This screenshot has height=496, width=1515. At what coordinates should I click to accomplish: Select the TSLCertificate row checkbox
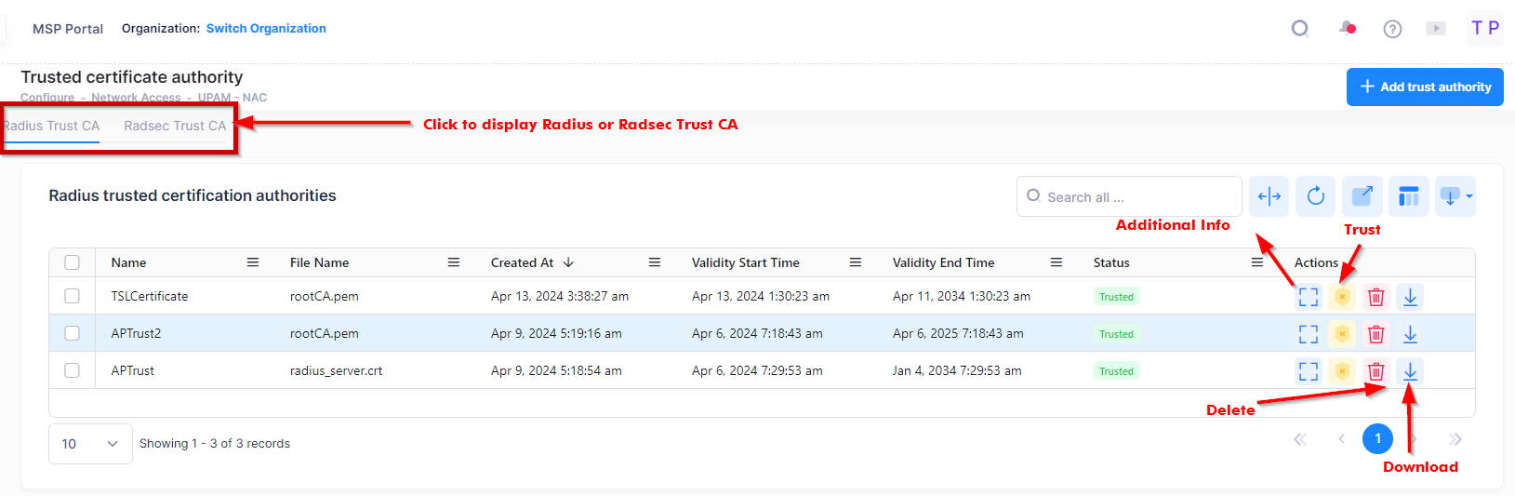72,296
